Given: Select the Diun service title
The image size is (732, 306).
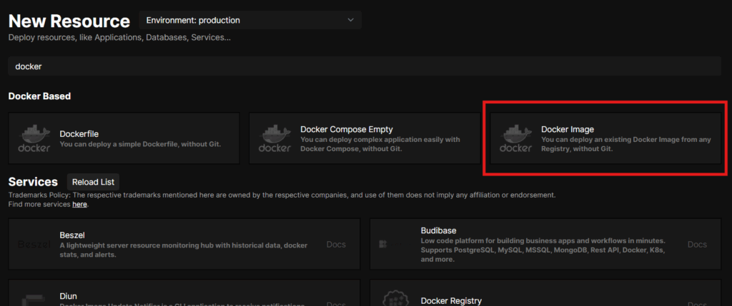Looking at the screenshot, I should [68, 296].
